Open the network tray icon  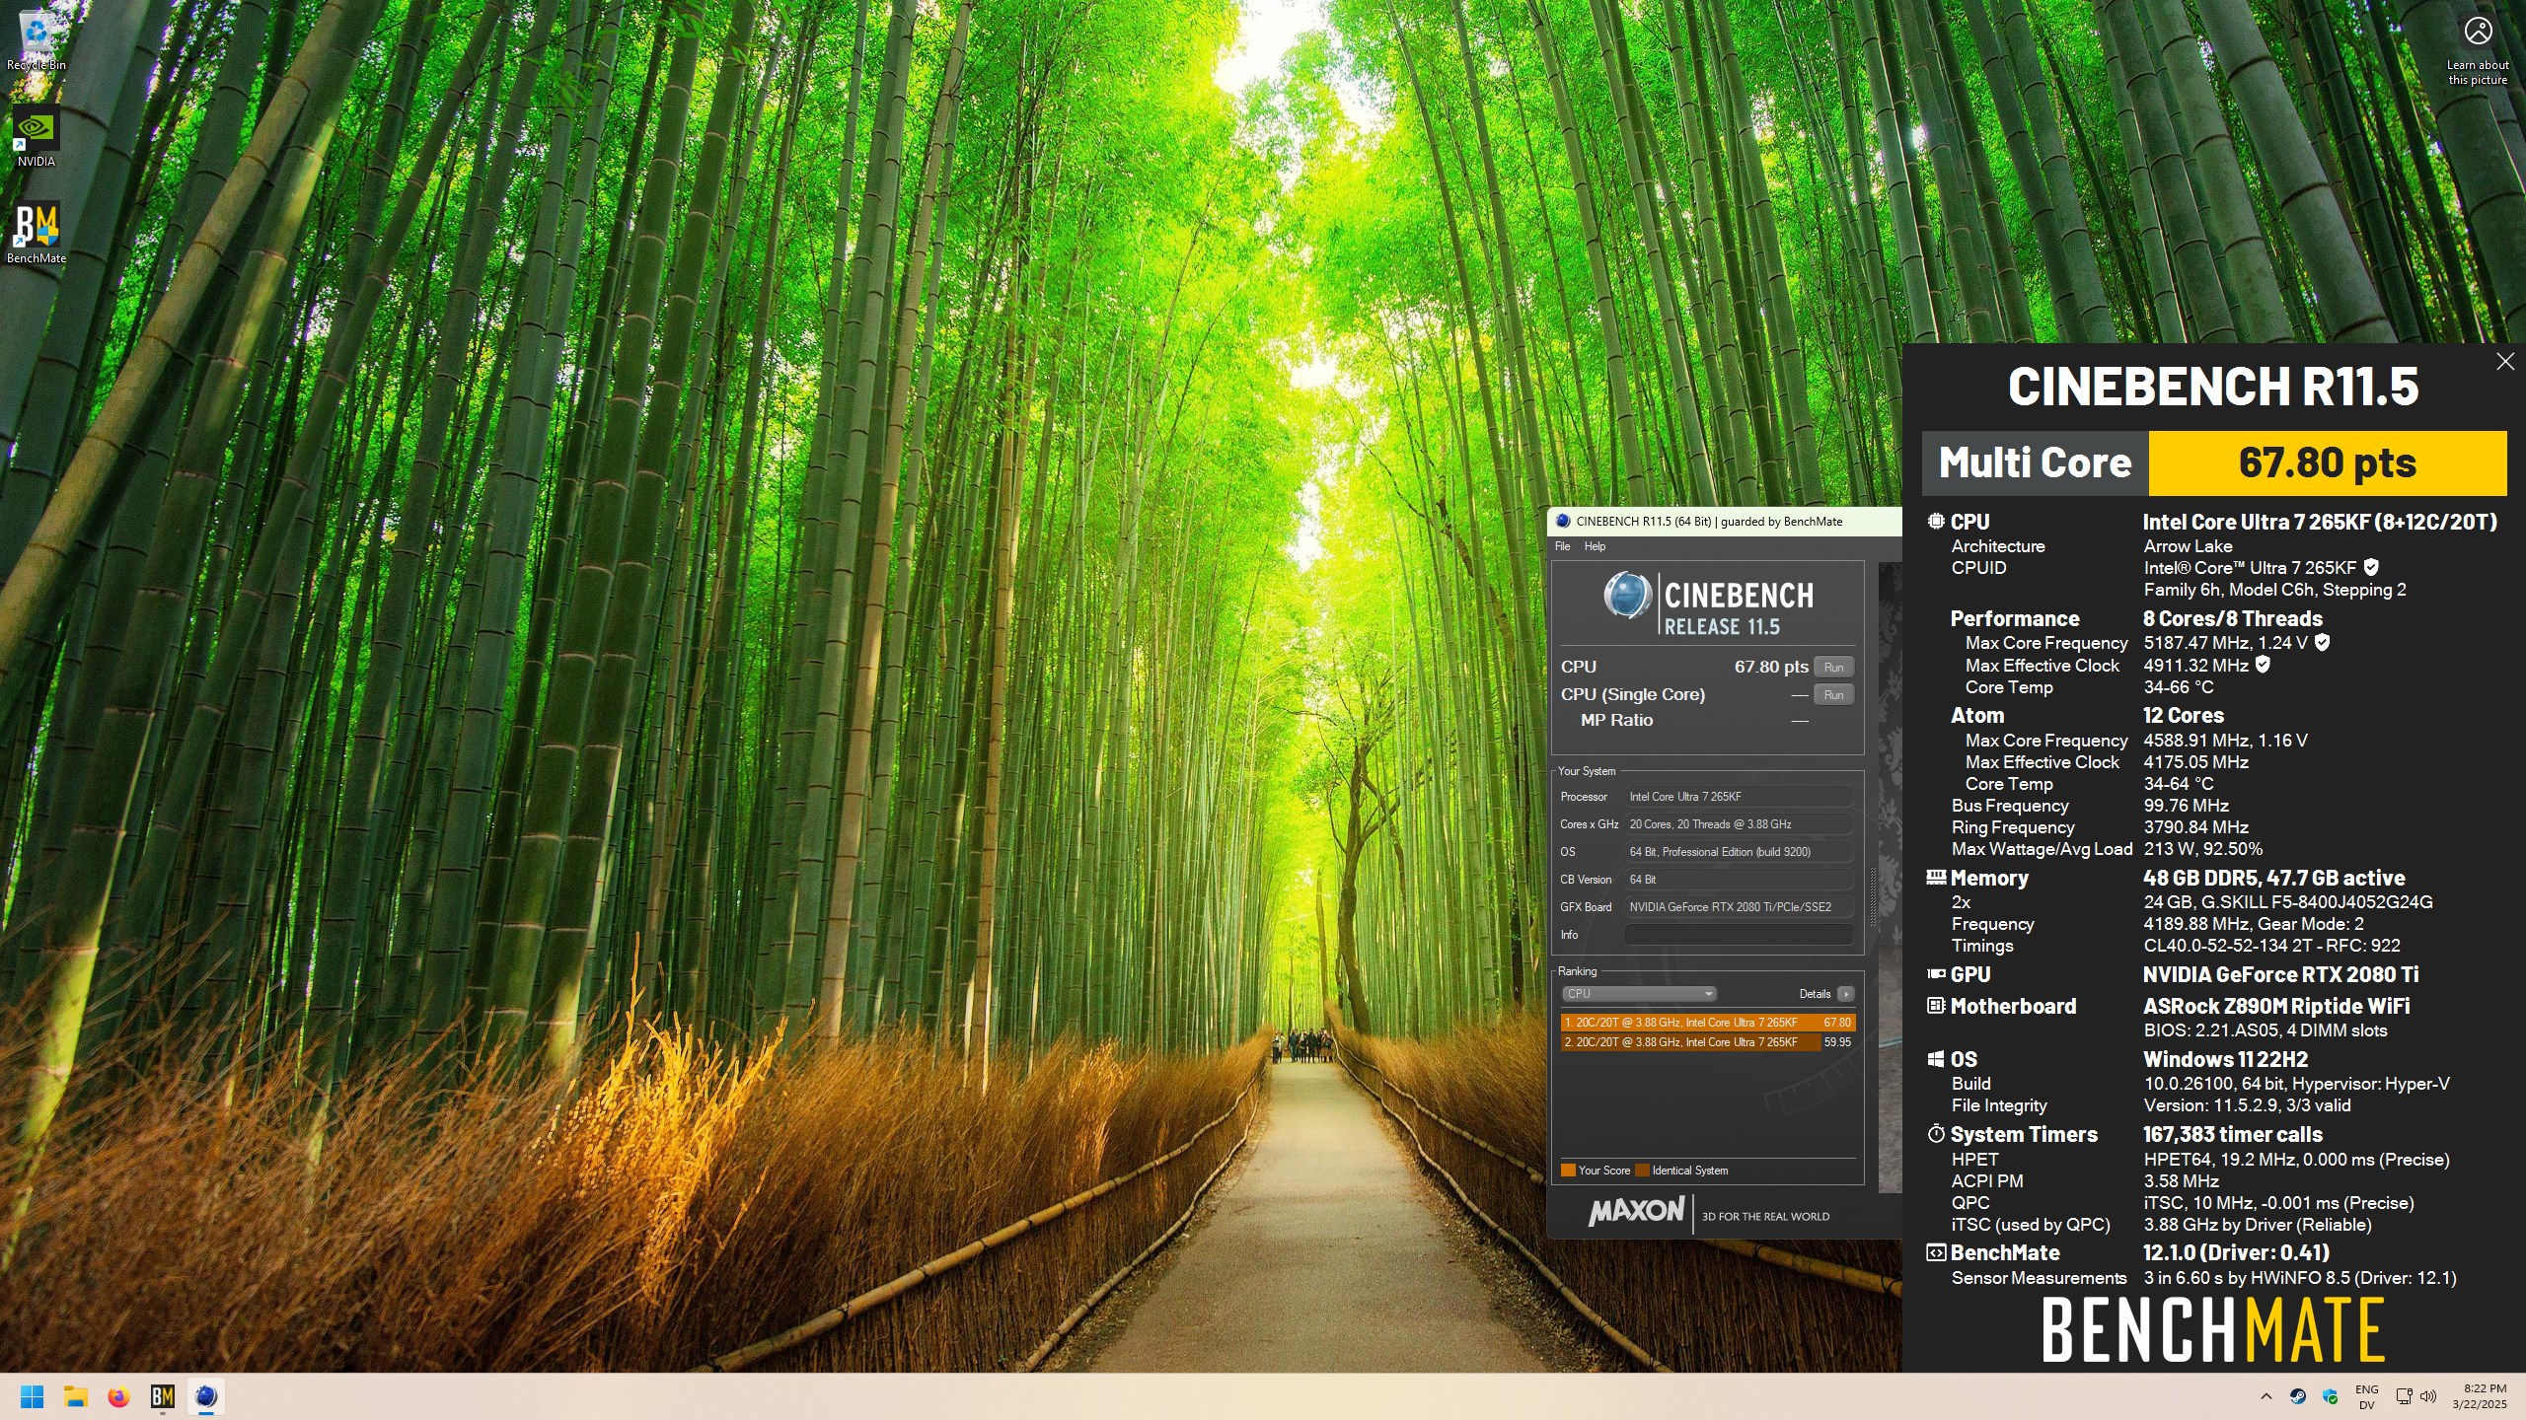point(2405,1396)
